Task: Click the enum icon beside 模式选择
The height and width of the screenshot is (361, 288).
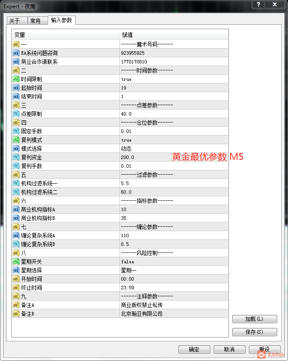Action: click(16, 149)
